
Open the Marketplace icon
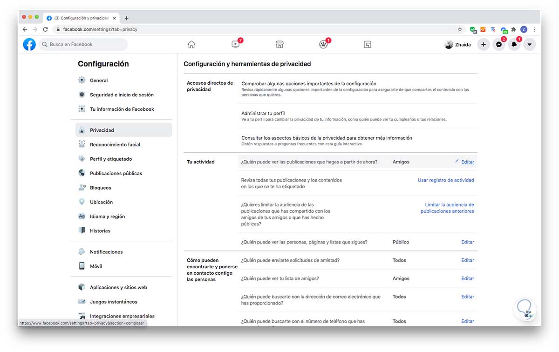[279, 45]
